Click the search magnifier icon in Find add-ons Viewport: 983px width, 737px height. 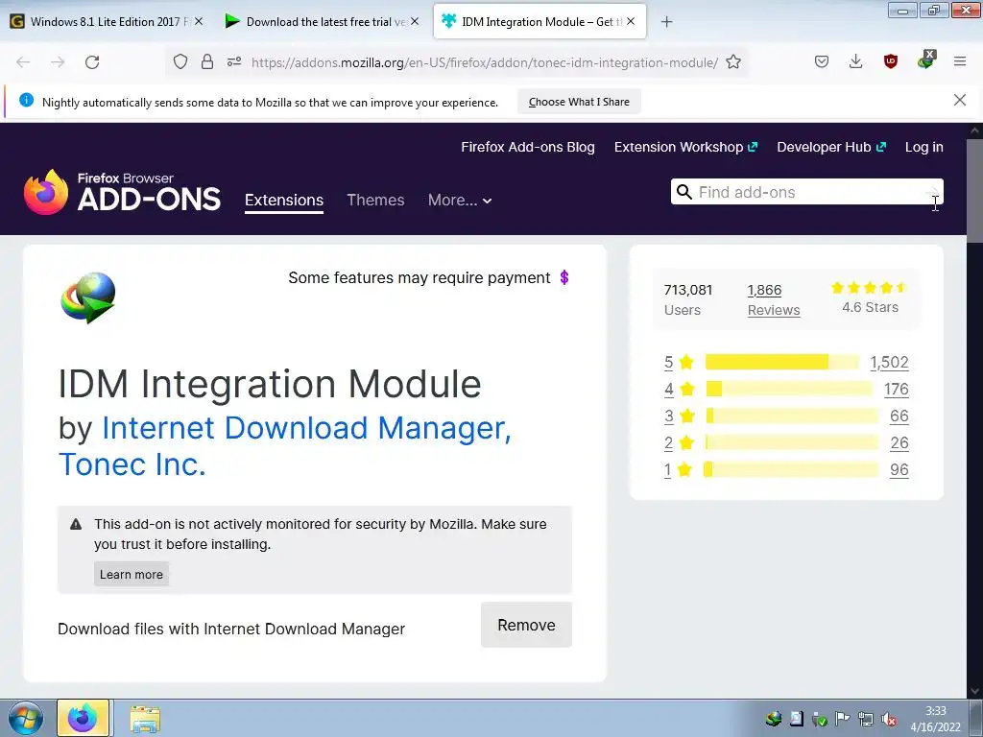tap(684, 192)
